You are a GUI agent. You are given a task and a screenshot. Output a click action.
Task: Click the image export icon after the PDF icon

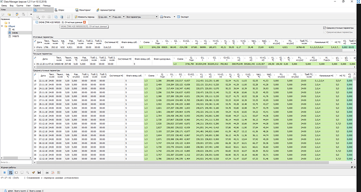[59, 173]
